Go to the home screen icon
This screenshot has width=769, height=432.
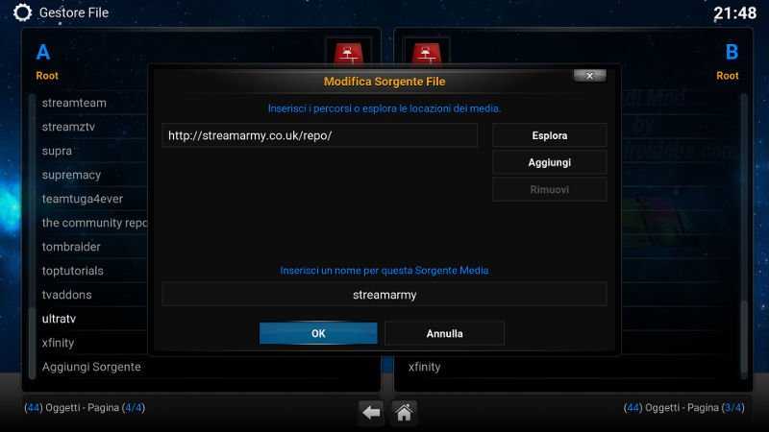click(404, 413)
